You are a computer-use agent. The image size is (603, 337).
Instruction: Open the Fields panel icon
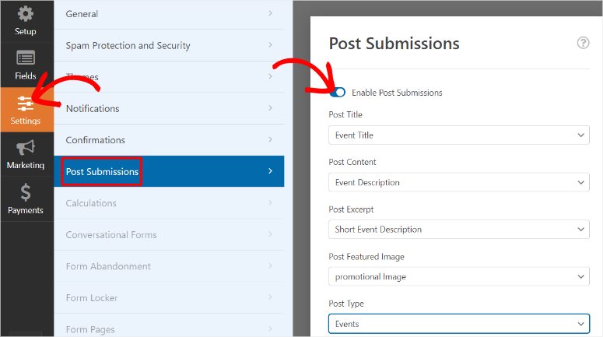click(x=26, y=58)
